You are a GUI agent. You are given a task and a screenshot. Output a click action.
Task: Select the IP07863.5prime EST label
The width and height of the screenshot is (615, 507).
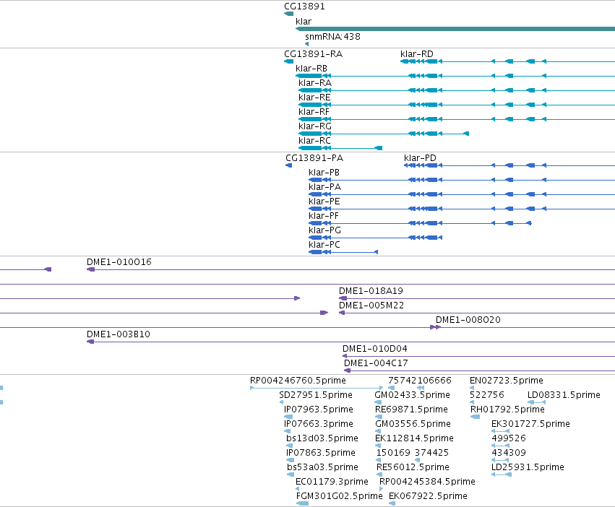point(321,453)
